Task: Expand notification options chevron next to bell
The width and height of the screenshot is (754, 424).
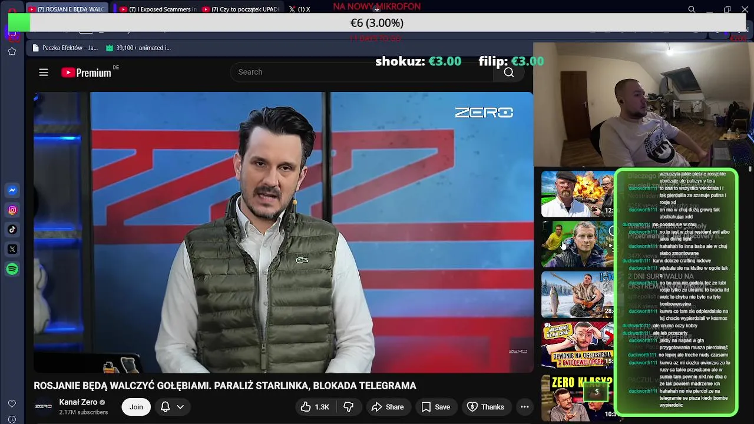Action: tap(180, 407)
